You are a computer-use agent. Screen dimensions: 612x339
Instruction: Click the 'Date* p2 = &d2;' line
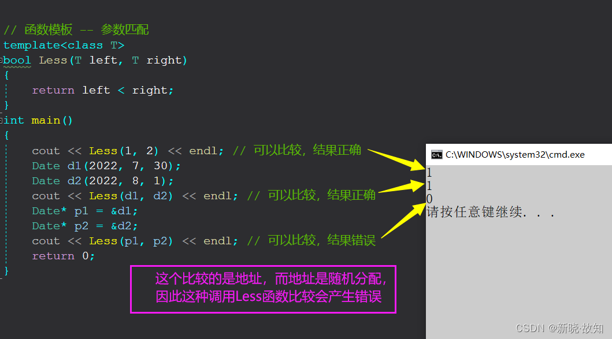[x=85, y=226]
